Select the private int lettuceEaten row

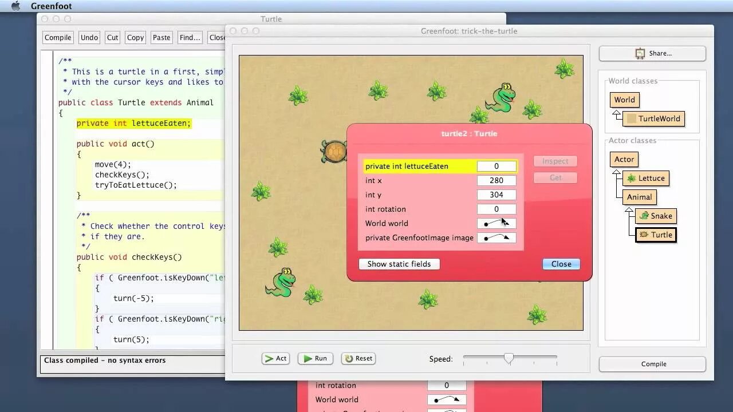click(x=440, y=166)
